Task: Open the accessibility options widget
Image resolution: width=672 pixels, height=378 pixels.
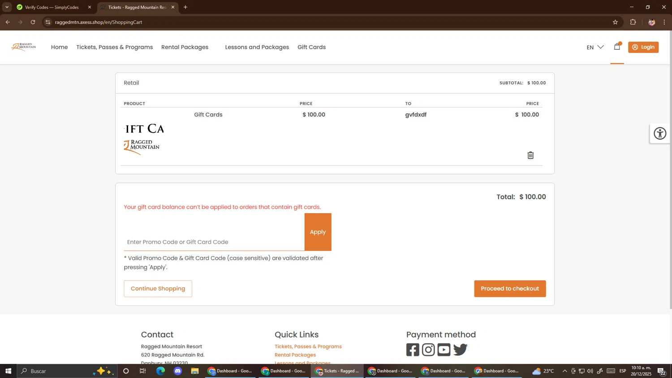Action: click(x=660, y=133)
